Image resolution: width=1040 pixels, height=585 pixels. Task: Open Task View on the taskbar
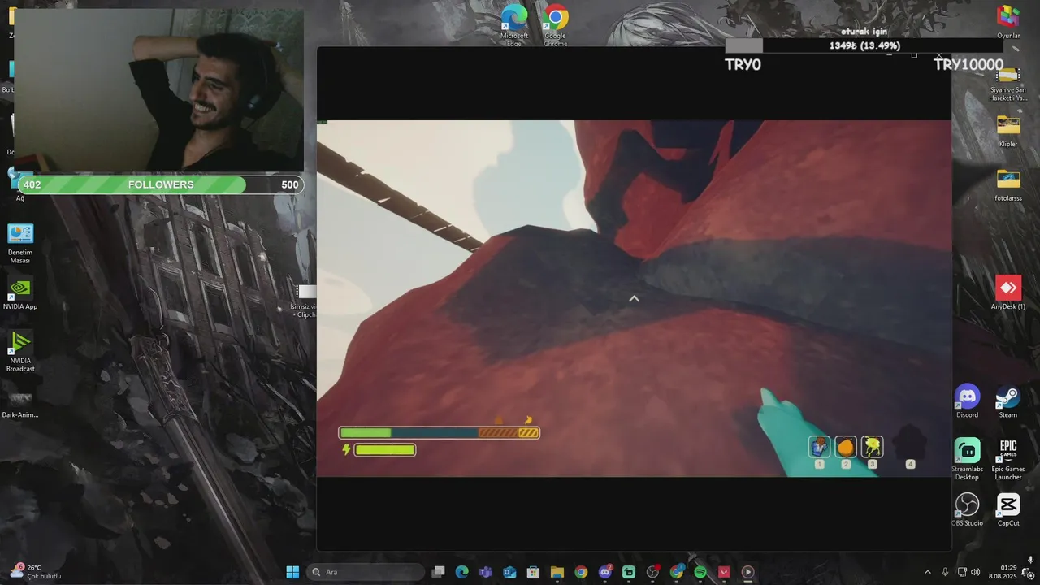(x=438, y=572)
